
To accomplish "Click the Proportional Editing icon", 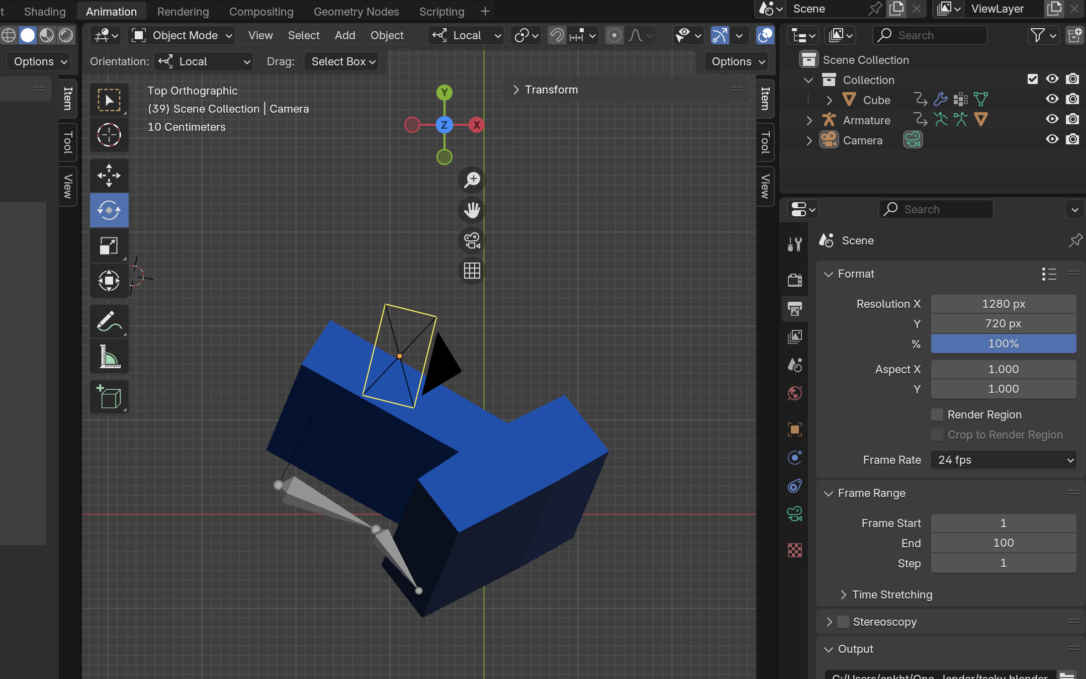I will point(614,35).
